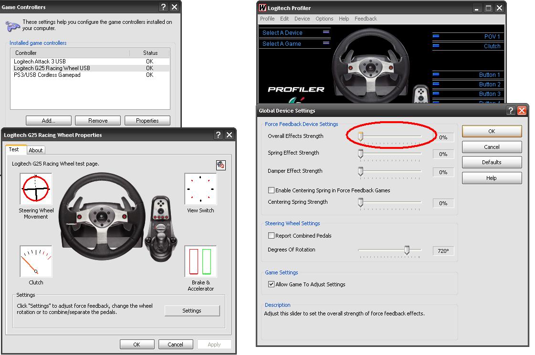
Task: Select the Test tab
Action: tap(16, 149)
